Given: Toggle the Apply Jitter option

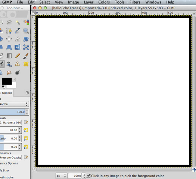Looking at the screenshot, I should click(4, 170).
